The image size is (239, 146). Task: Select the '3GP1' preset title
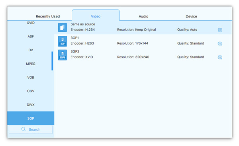point(75,38)
